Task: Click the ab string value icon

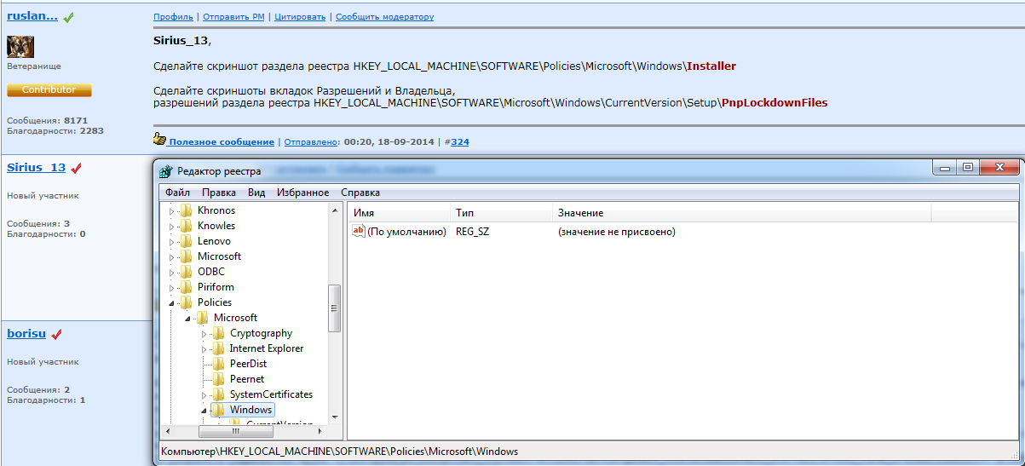Action: (359, 232)
